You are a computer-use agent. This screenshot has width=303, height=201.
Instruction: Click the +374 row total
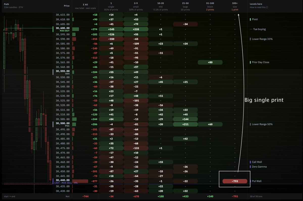coord(94,29)
